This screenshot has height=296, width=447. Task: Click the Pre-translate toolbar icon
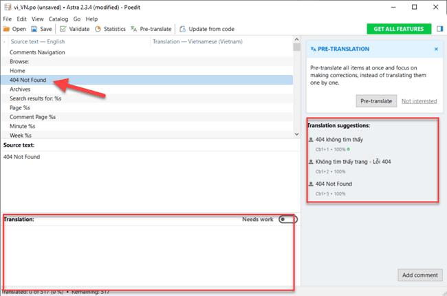tap(135, 30)
